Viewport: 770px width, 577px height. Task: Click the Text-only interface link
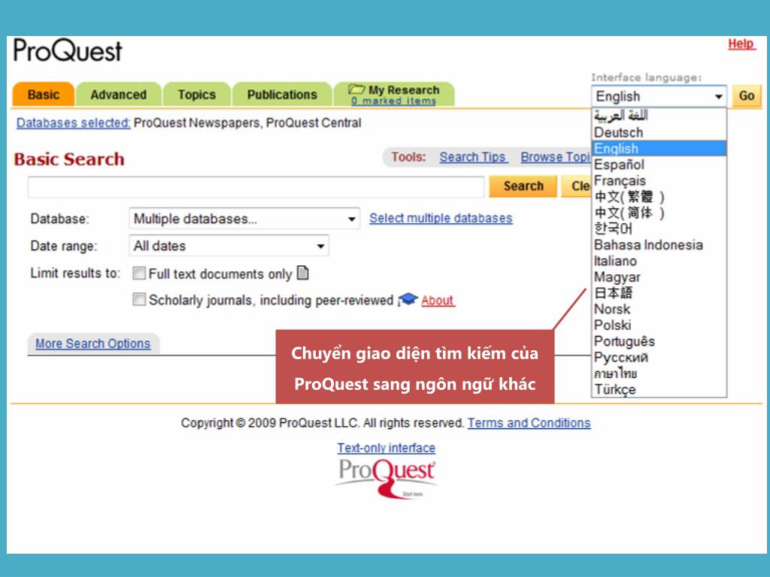click(x=386, y=448)
